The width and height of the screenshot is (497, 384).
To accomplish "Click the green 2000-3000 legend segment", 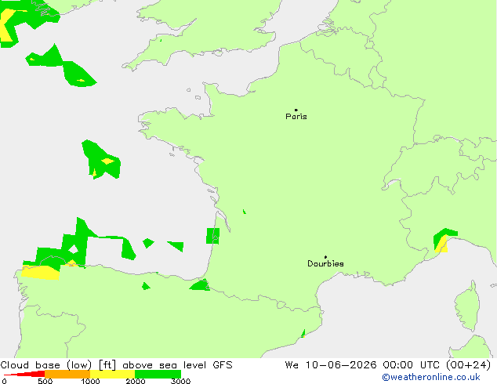I will pyautogui.click(x=158, y=374).
